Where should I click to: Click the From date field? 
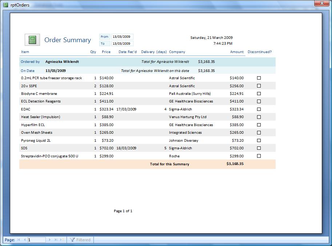(122, 37)
